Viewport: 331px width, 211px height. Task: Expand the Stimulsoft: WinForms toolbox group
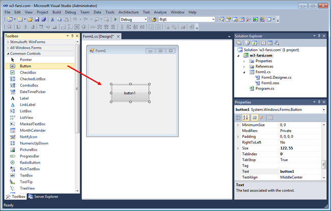[8, 42]
